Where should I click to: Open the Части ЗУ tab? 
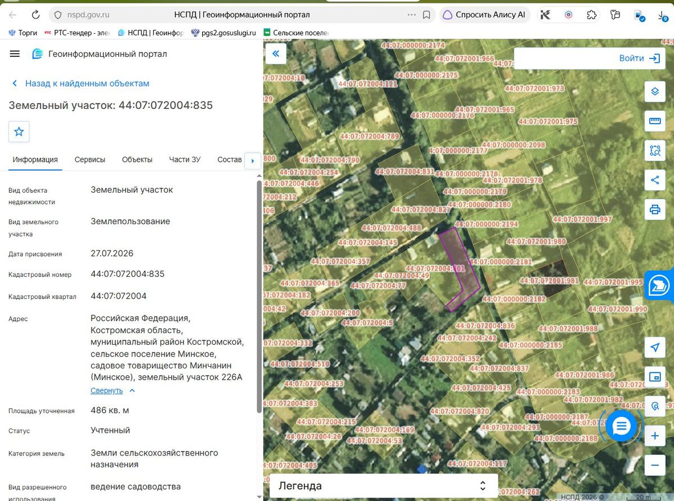tap(185, 160)
